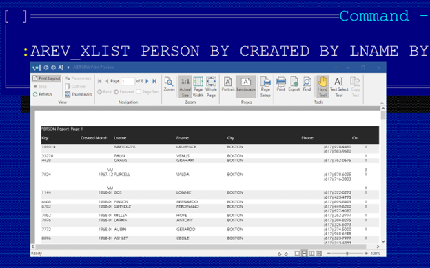Set zoom to Actual Size
Screen dimensions: 430x268
185,87
